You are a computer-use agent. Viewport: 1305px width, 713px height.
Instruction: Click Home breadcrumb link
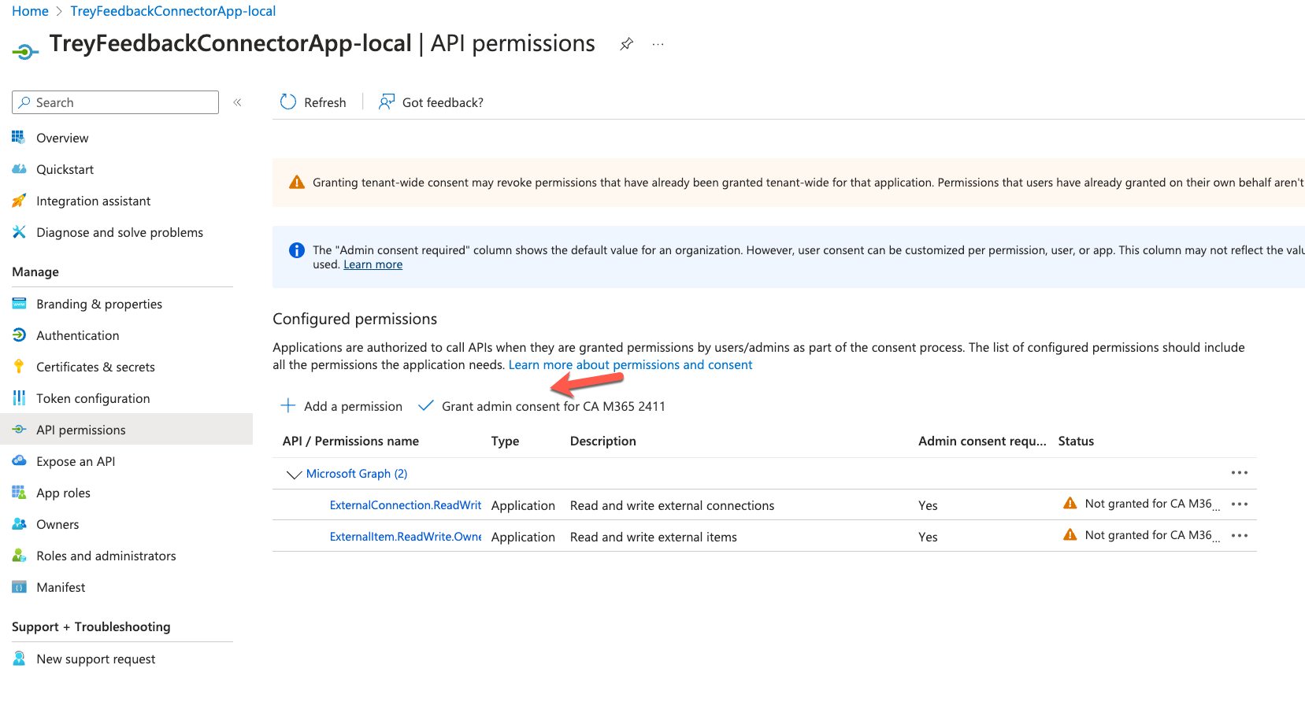coord(30,11)
